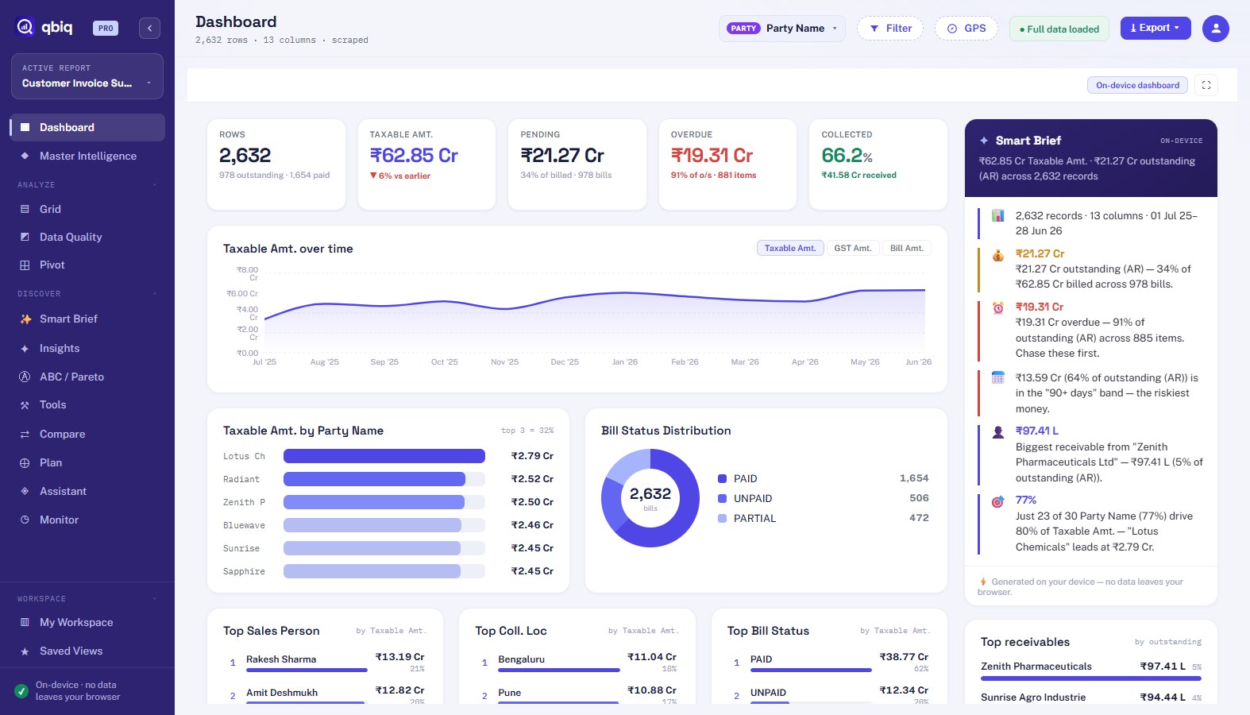This screenshot has height=715, width=1250.
Task: Click the Zenith P bar row
Action: [x=388, y=502]
